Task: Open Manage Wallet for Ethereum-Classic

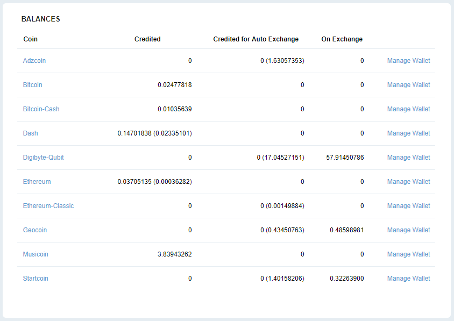Action: [408, 206]
